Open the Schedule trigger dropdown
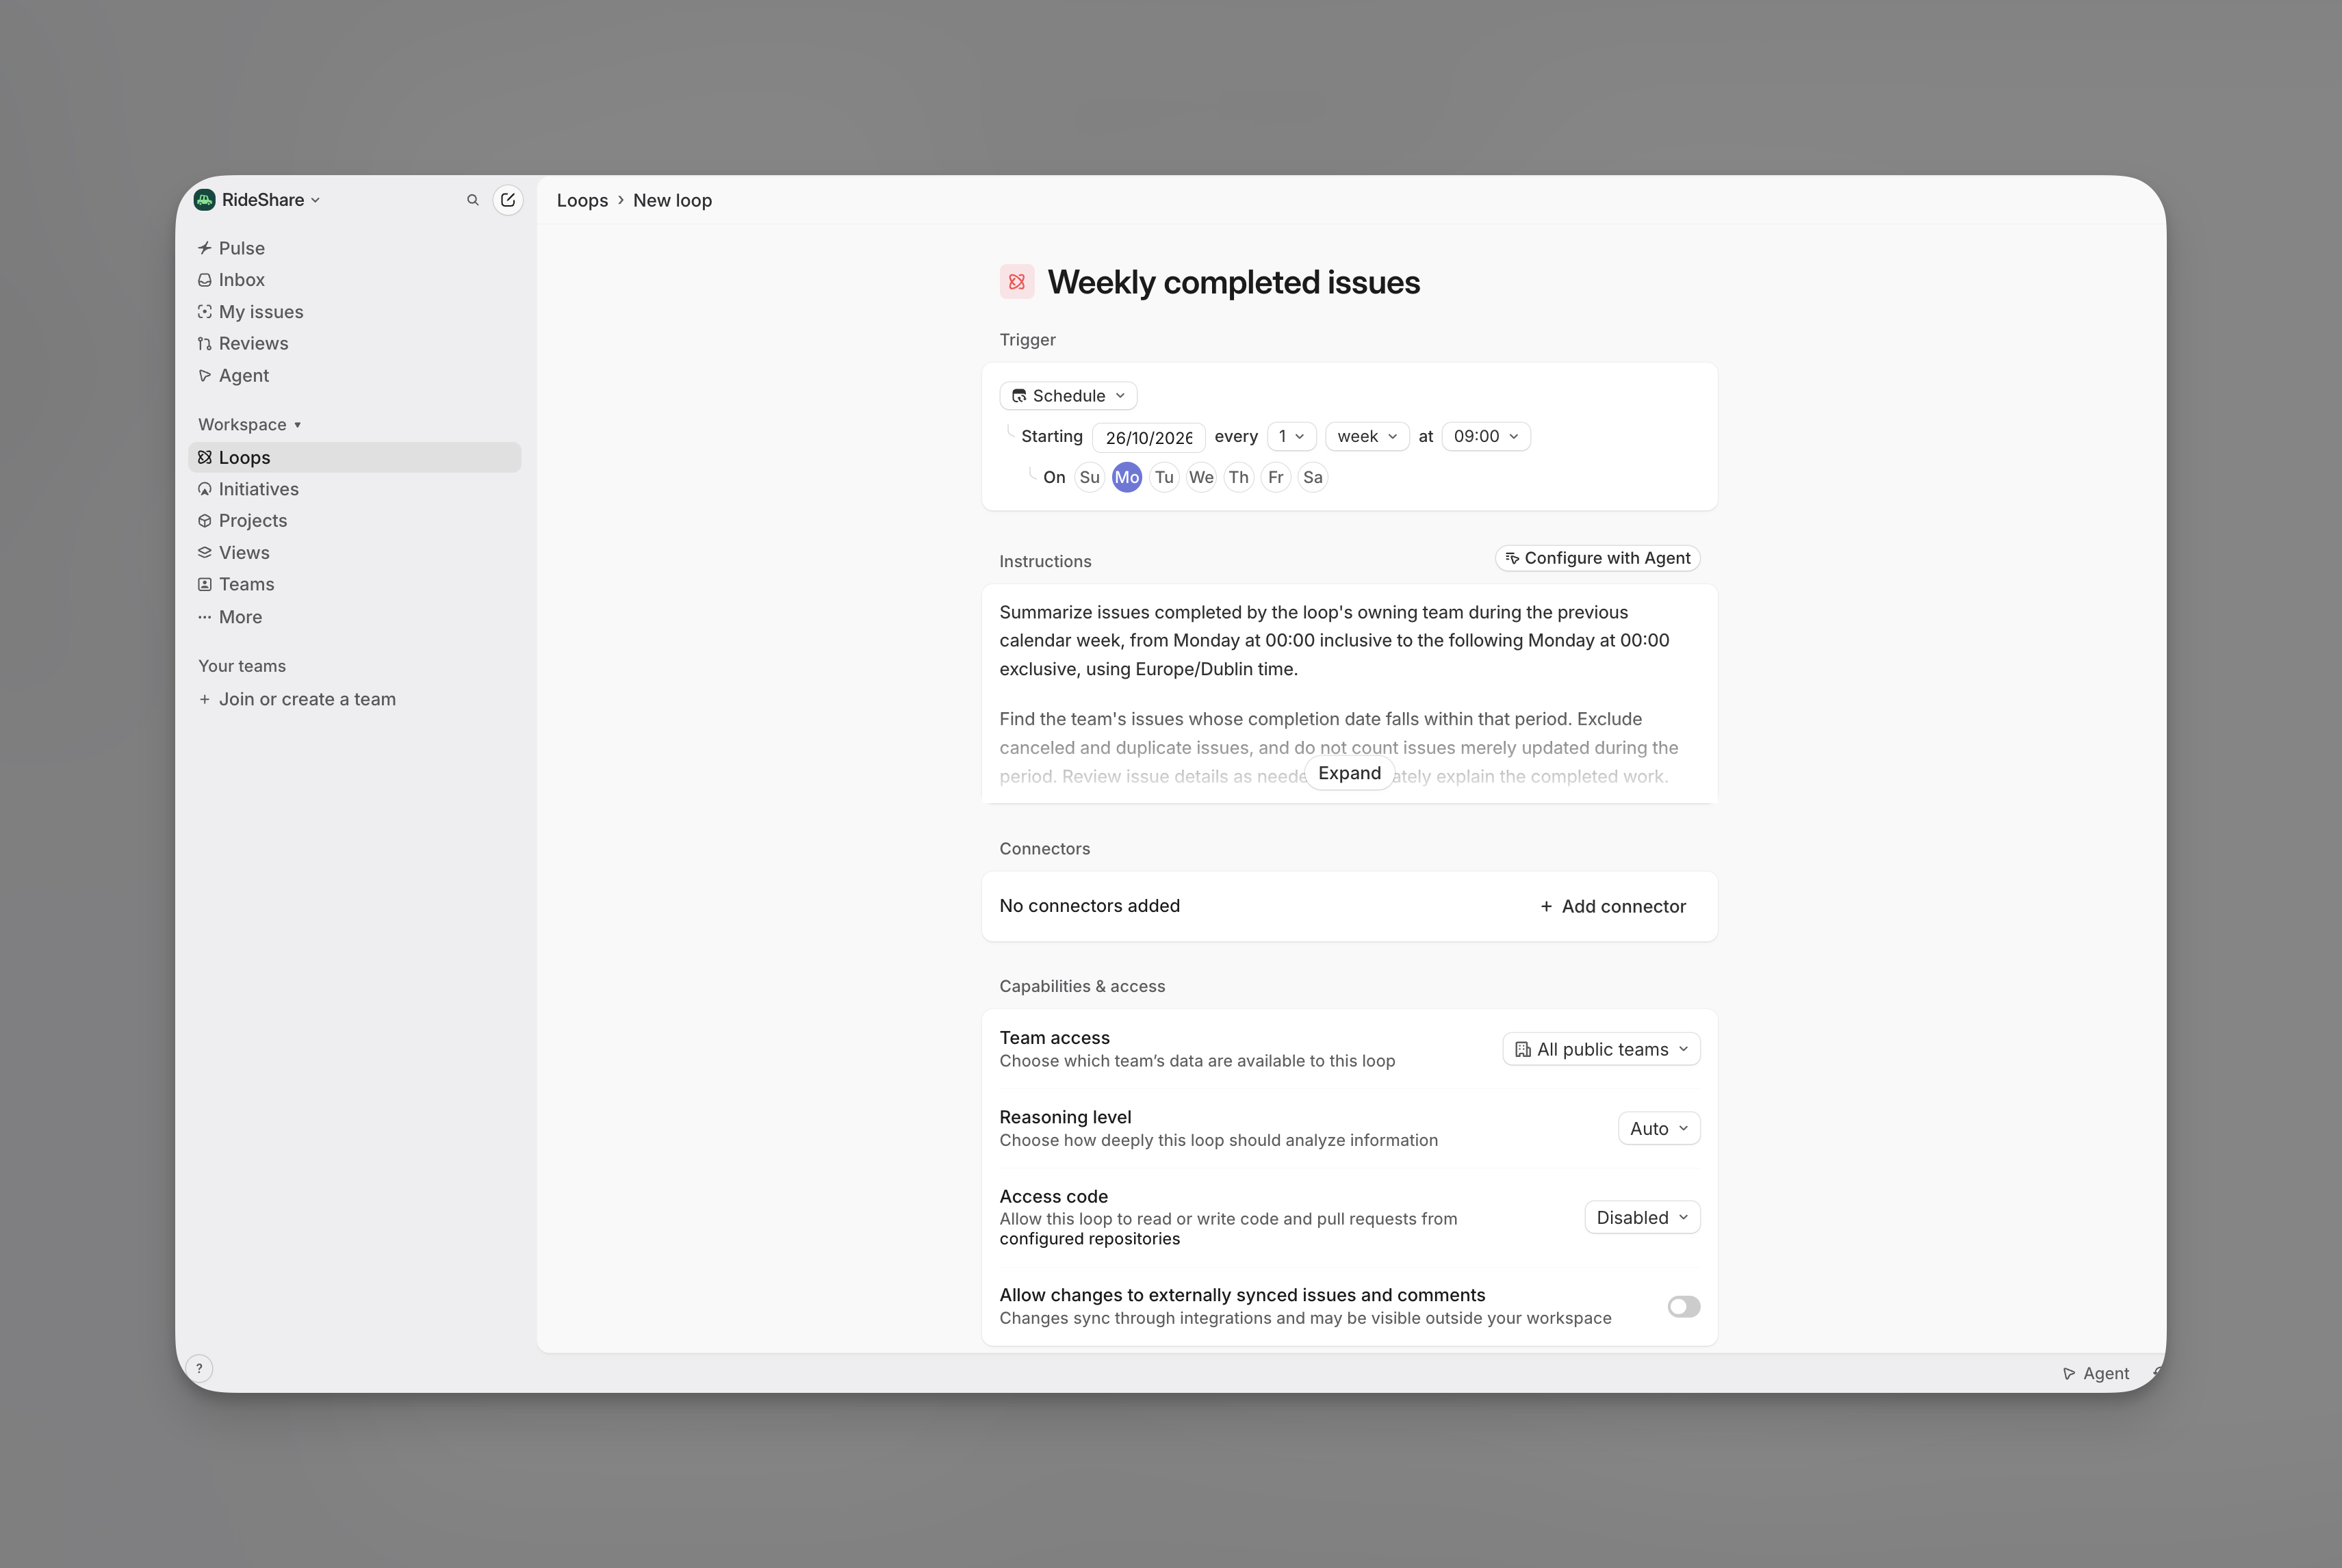 point(1068,396)
